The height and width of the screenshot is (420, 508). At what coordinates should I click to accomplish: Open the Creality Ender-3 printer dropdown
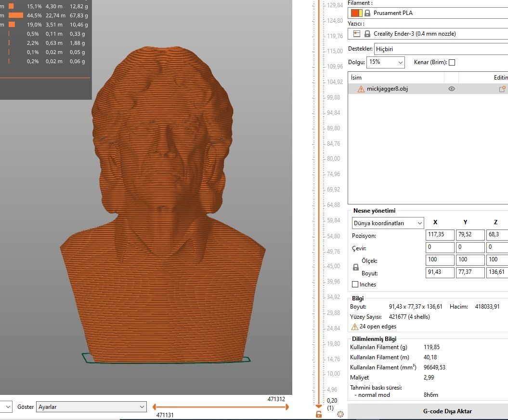point(428,34)
